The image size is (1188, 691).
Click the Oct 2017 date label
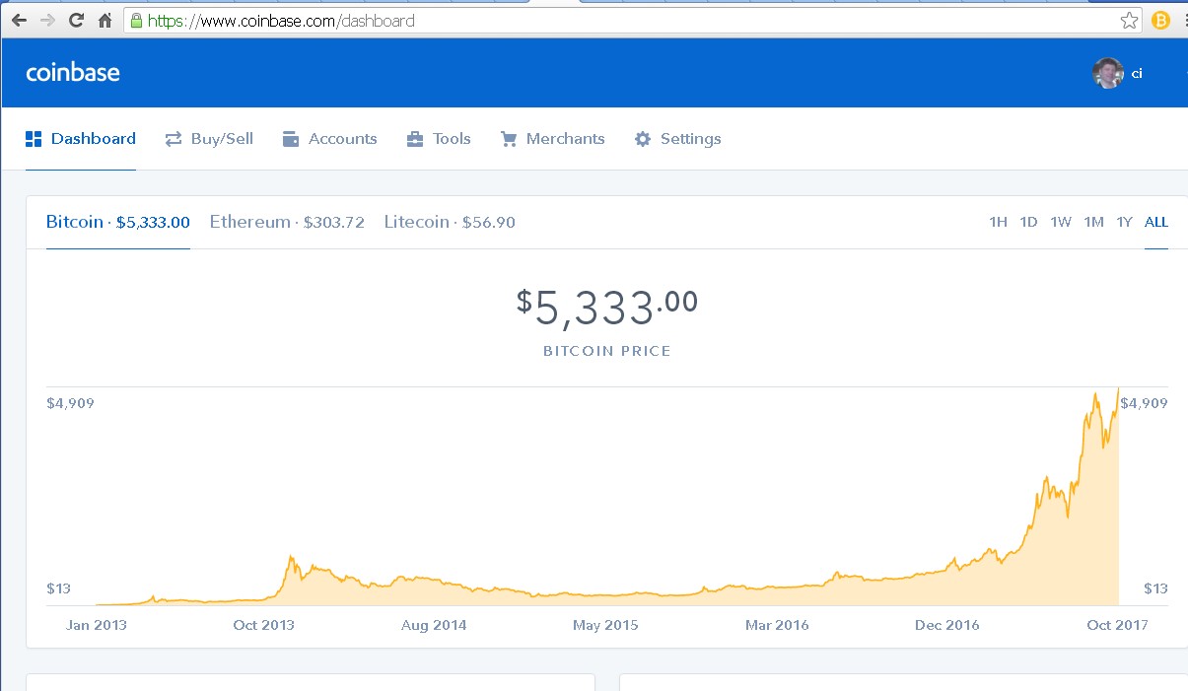[1117, 625]
